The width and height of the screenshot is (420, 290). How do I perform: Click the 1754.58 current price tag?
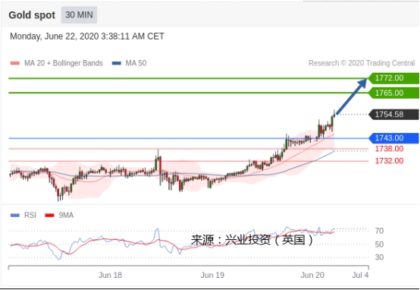pos(393,115)
